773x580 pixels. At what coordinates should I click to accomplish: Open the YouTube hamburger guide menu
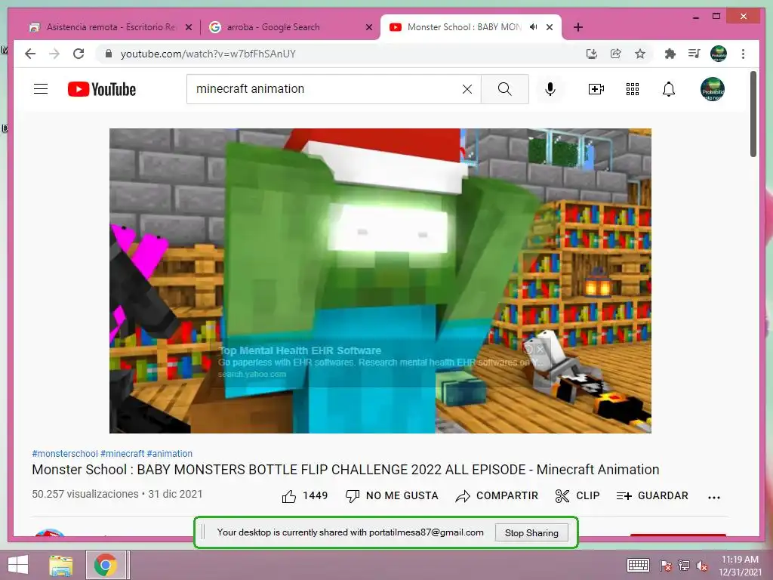[41, 89]
